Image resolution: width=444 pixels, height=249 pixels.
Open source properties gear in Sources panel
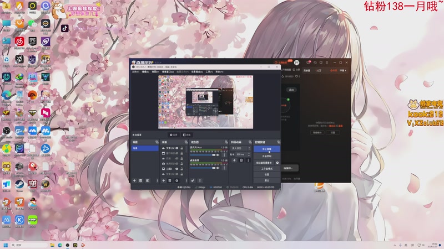[176, 181]
